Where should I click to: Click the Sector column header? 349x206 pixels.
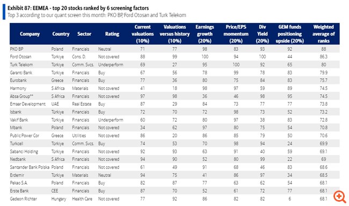click(x=84, y=34)
